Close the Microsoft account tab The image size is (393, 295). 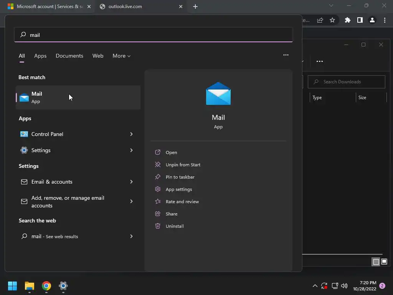tap(89, 7)
